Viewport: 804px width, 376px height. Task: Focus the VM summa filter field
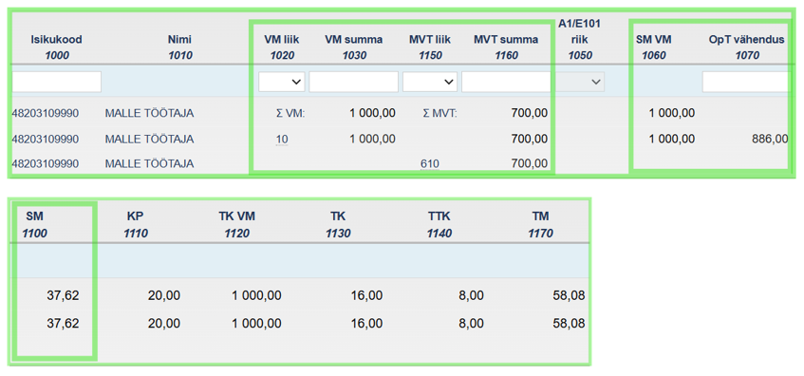tap(353, 82)
